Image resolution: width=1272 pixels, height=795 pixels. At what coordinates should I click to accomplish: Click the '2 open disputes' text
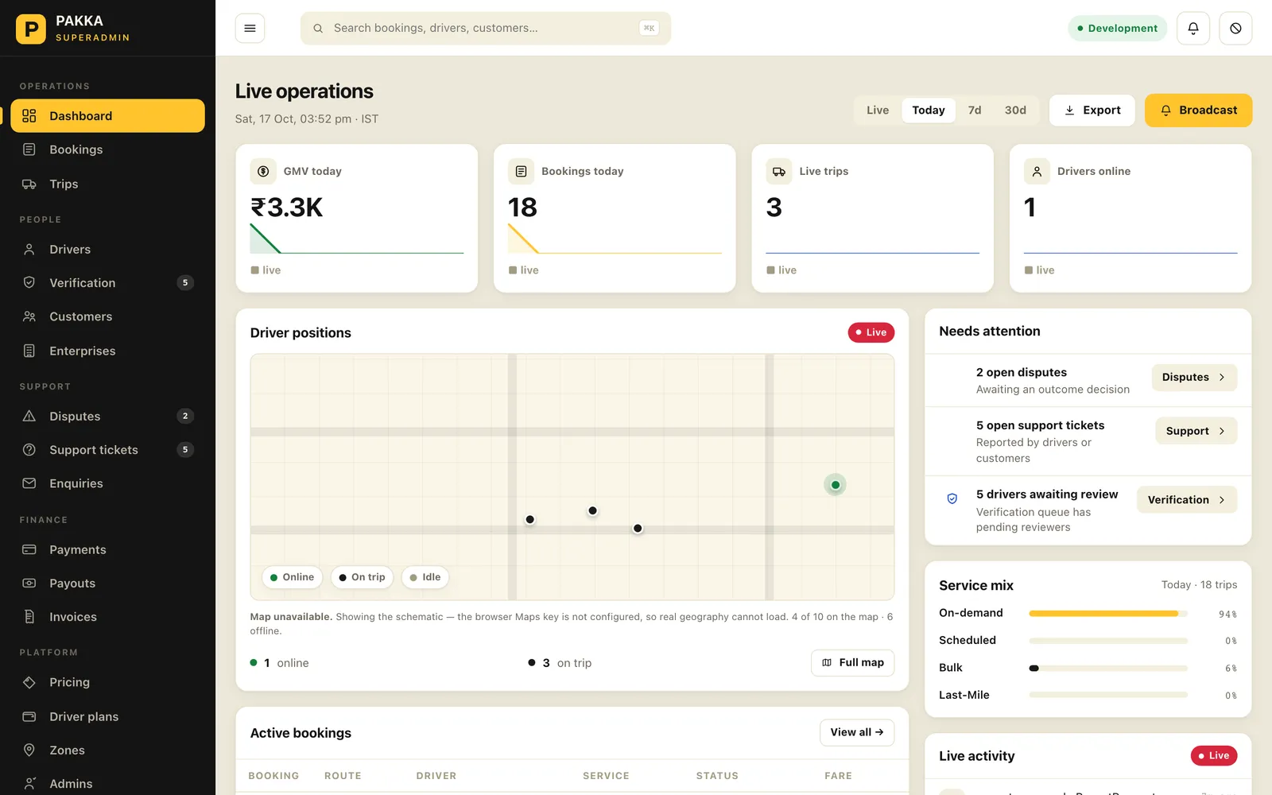[x=1022, y=373]
